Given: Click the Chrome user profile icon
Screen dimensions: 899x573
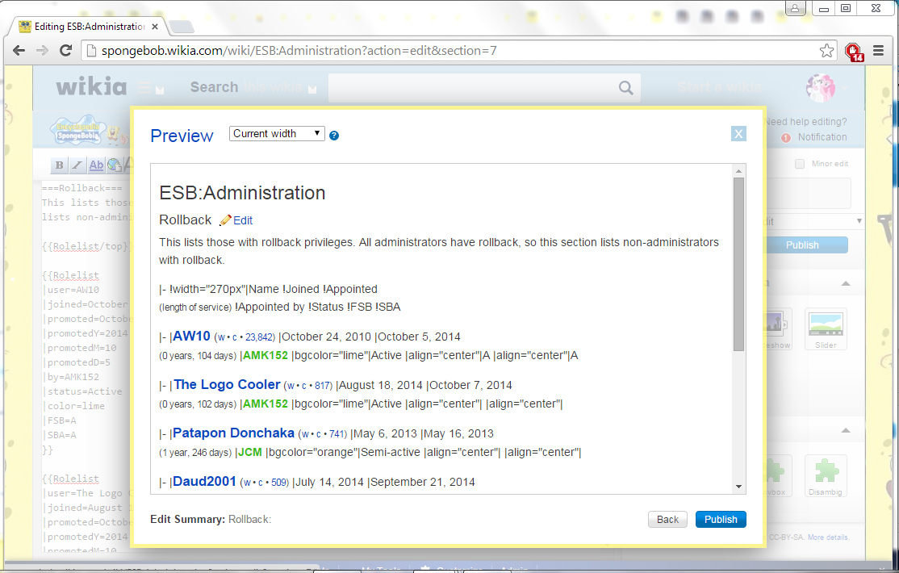Looking at the screenshot, I should (x=795, y=8).
